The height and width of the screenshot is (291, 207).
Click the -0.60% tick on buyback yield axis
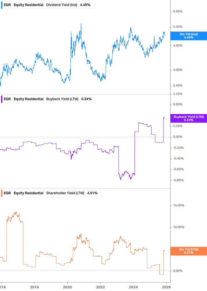click(178, 169)
